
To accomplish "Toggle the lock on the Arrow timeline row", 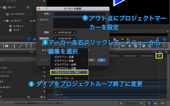I will tap(44, 91).
